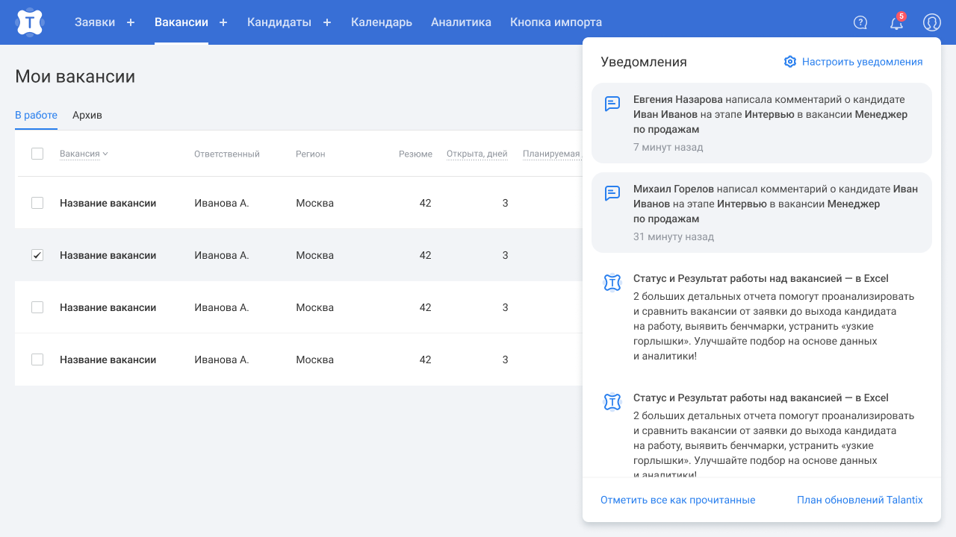This screenshot has width=956, height=537.
Task: Open the Кандидаты menu
Action: tap(279, 22)
